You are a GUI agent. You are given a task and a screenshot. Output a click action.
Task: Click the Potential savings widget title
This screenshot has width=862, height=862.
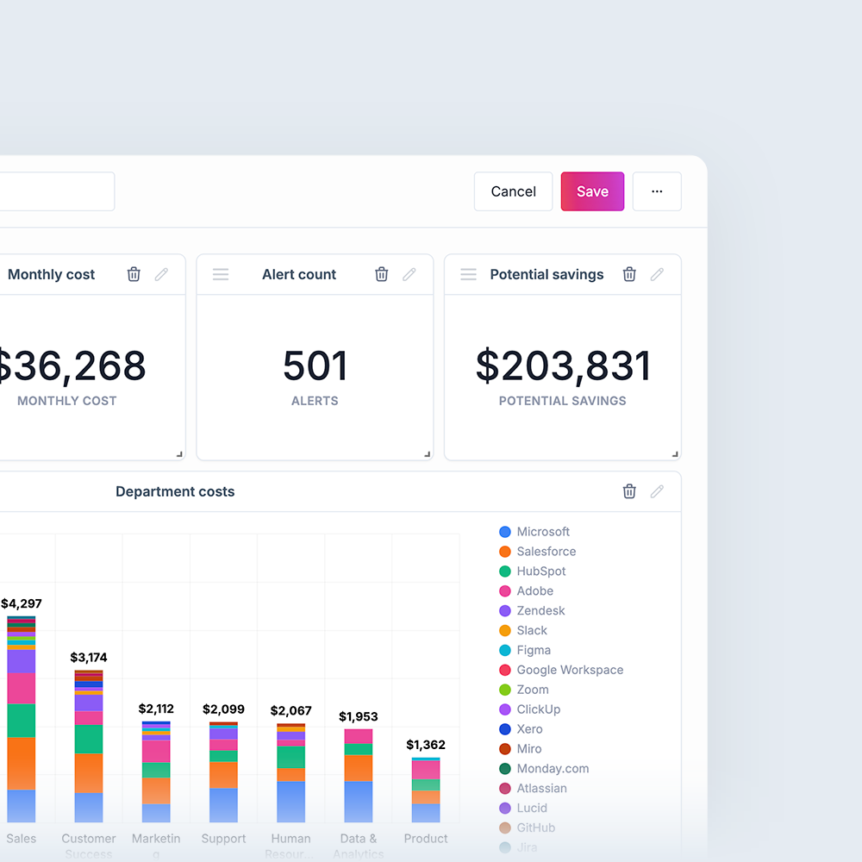click(x=547, y=274)
